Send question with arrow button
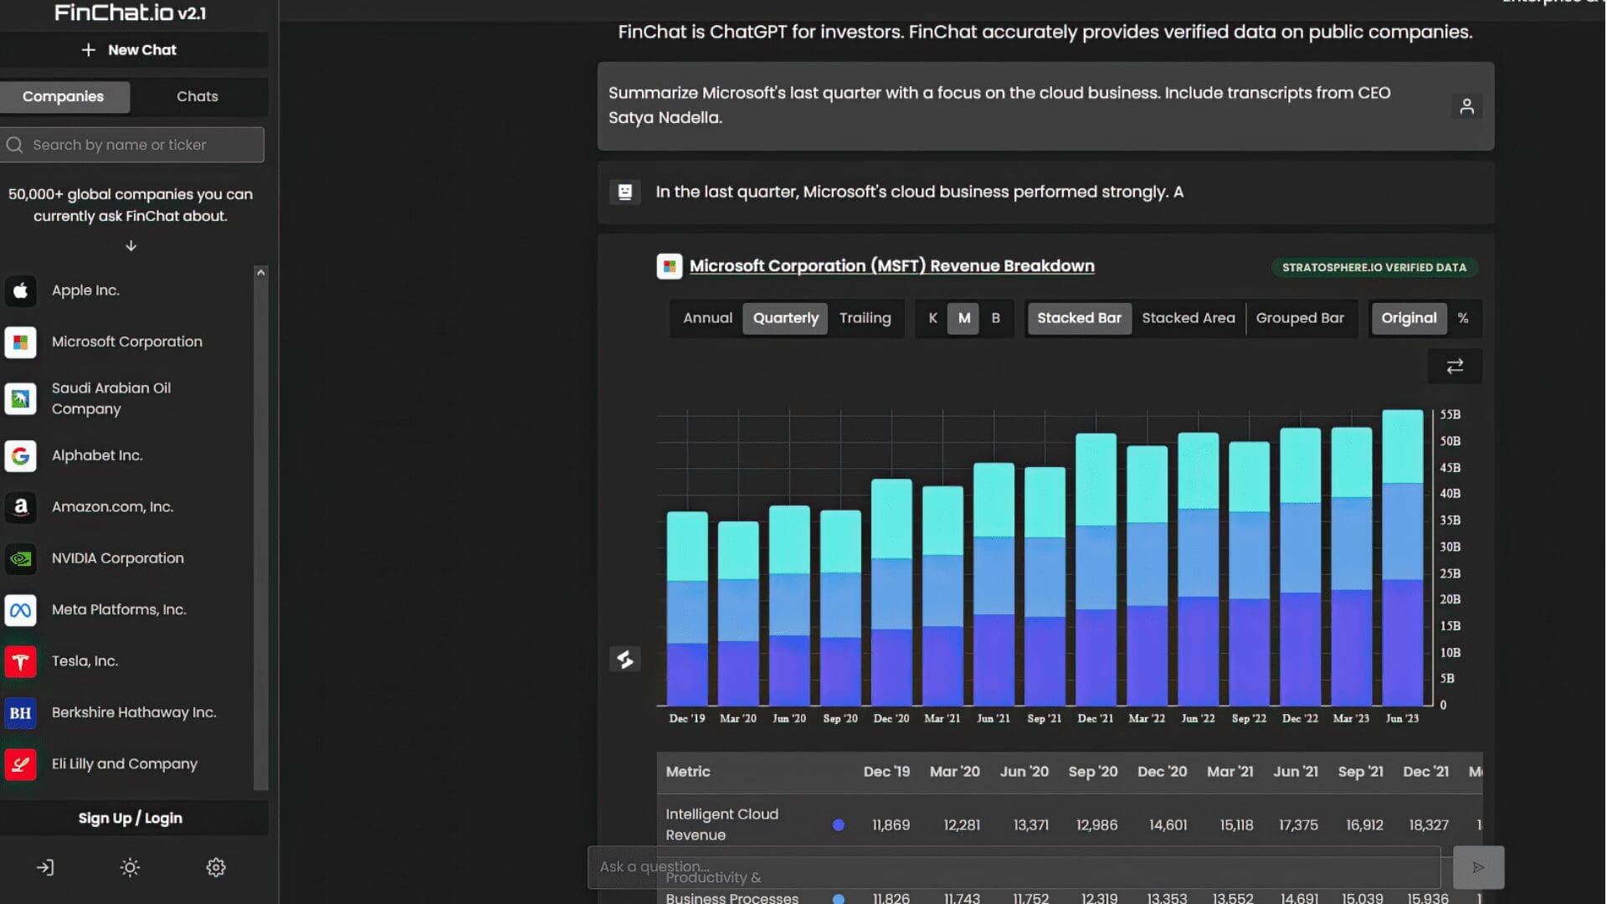Viewport: 1607px width, 904px height. (1478, 867)
